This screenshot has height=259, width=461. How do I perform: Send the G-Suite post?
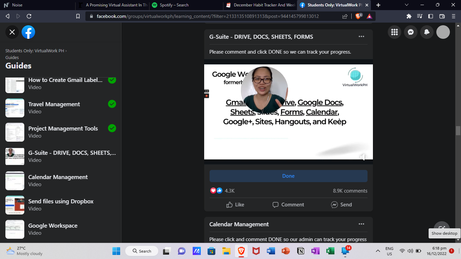(342, 204)
